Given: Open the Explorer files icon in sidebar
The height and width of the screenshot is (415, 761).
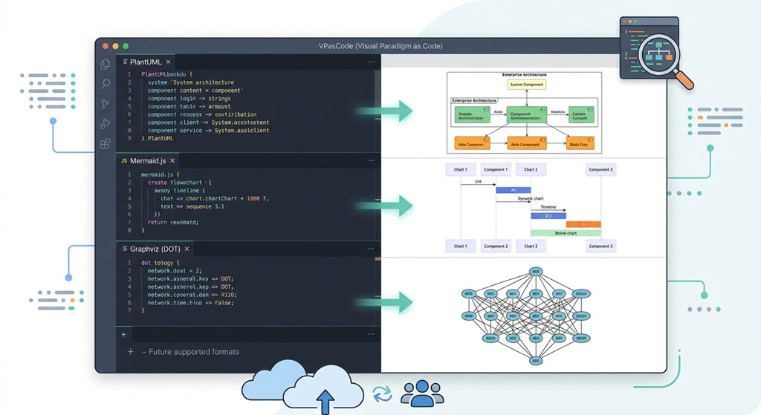Looking at the screenshot, I should pyautogui.click(x=106, y=65).
